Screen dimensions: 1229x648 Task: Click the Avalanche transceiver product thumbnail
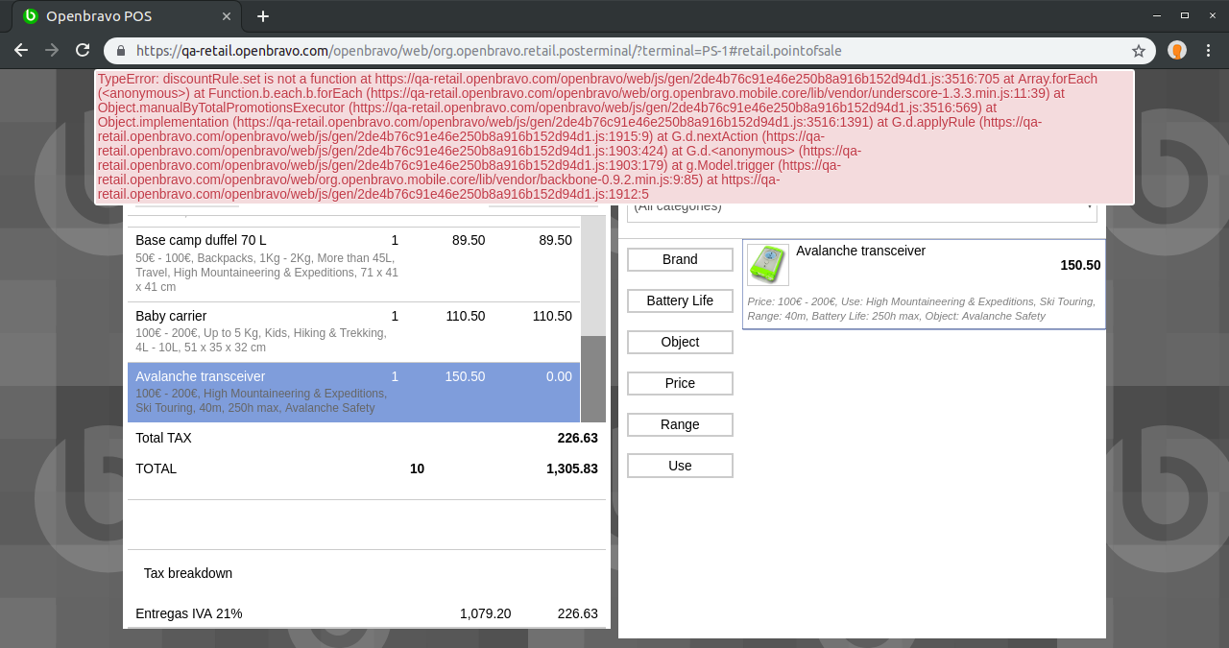point(768,264)
